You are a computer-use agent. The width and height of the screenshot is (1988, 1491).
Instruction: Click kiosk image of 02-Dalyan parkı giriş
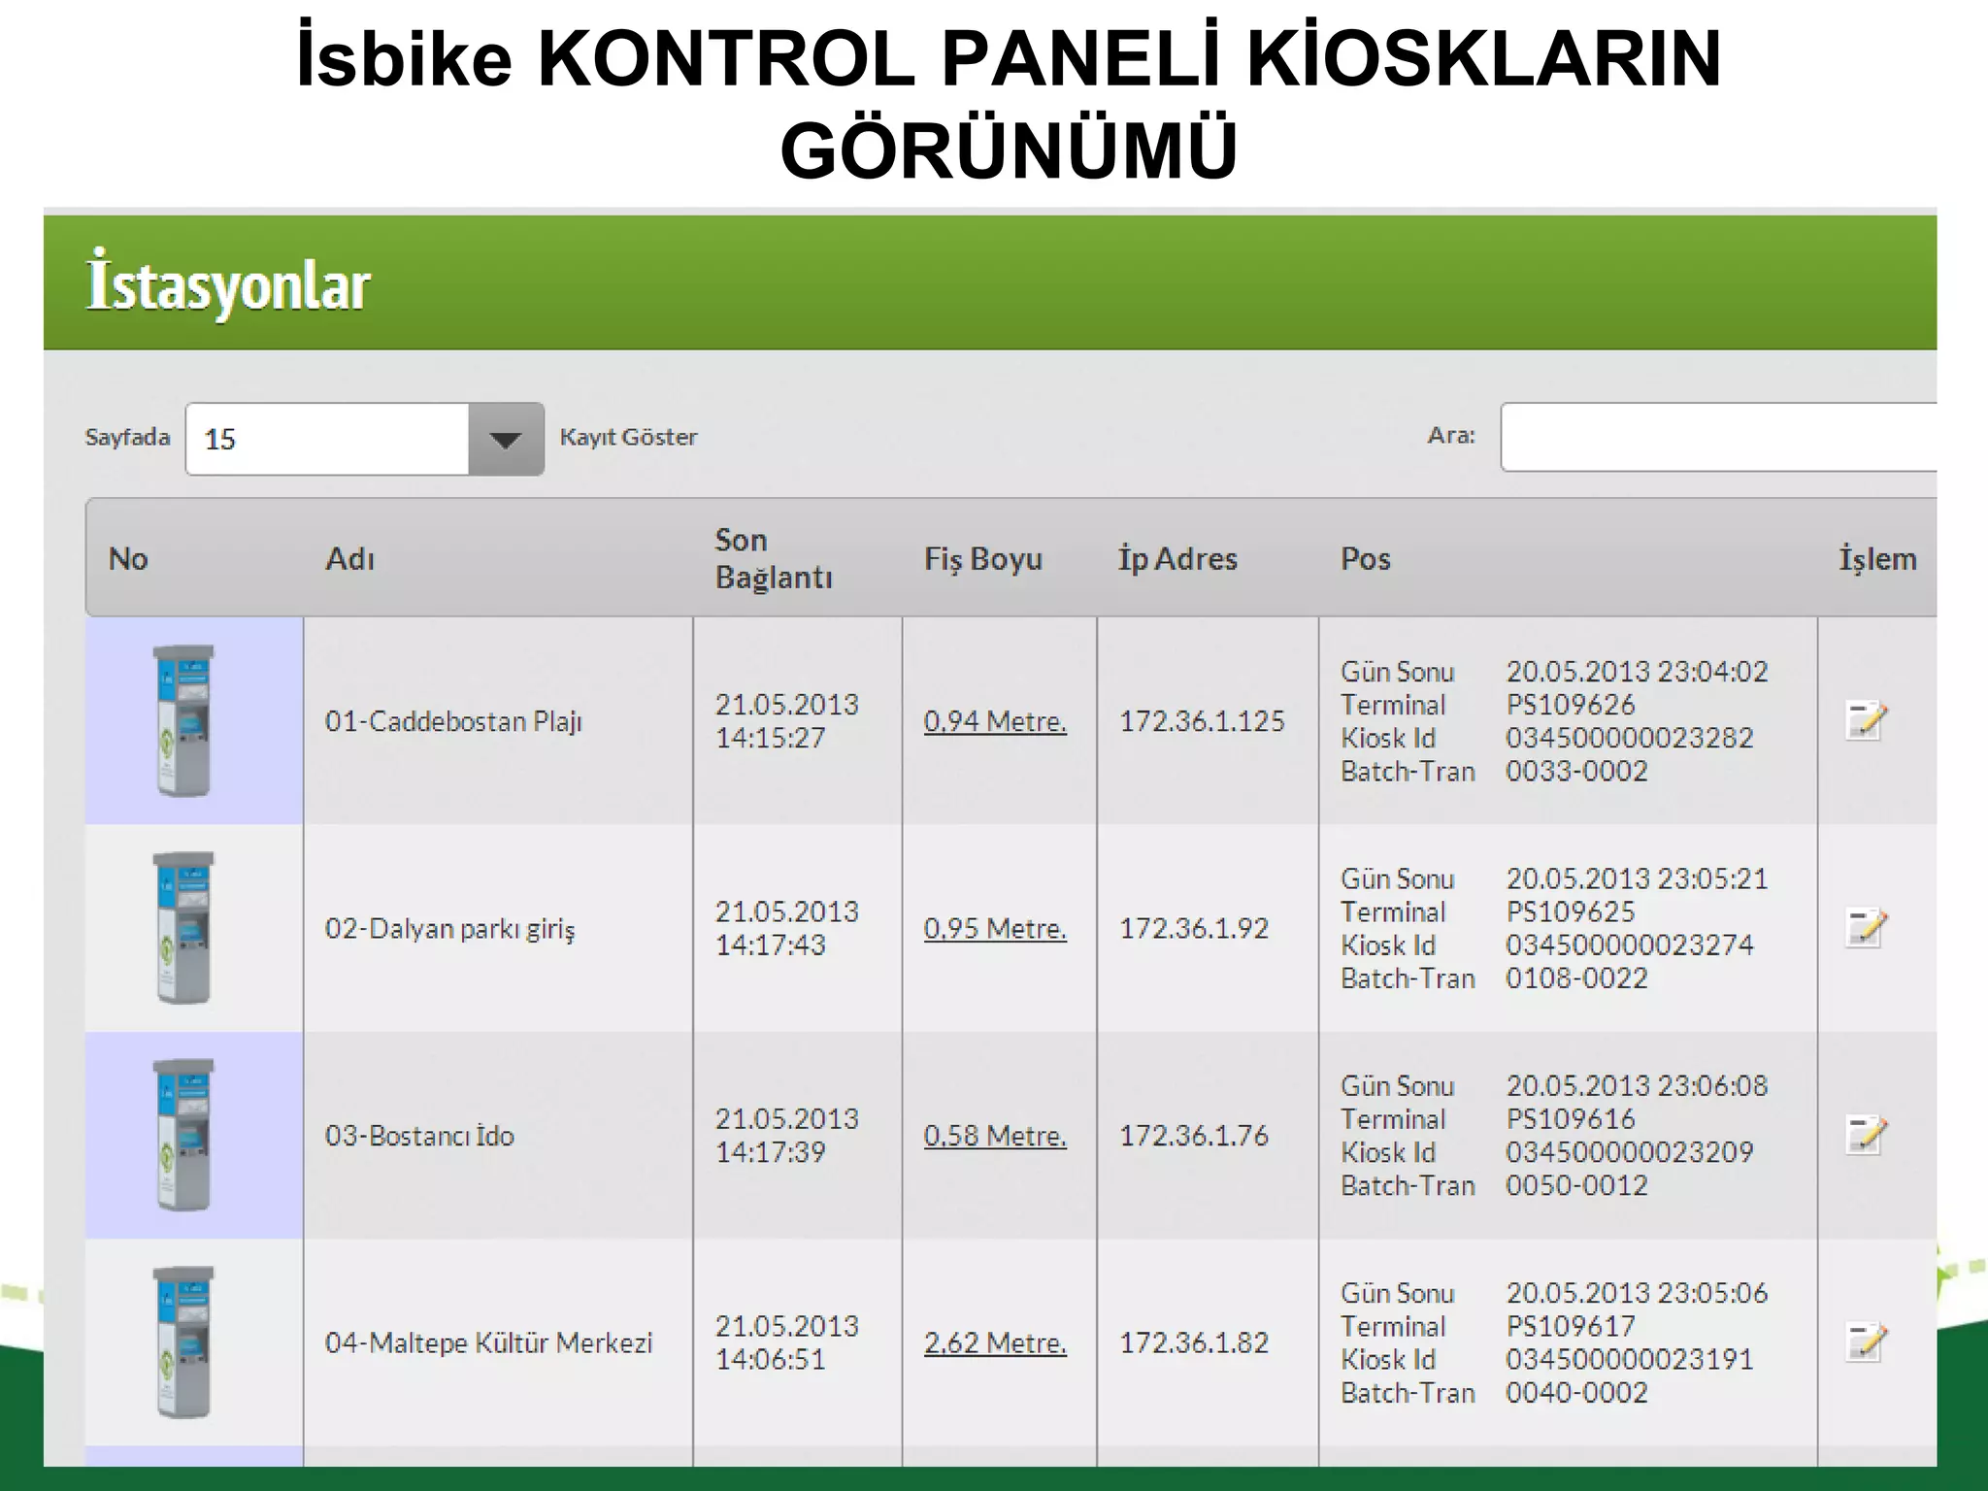183,928
